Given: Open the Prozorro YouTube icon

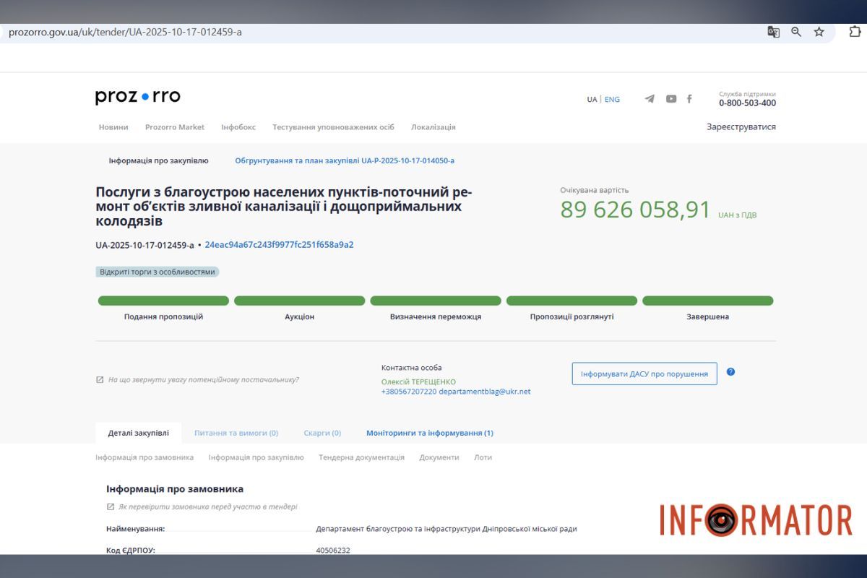Looking at the screenshot, I should click(x=671, y=99).
